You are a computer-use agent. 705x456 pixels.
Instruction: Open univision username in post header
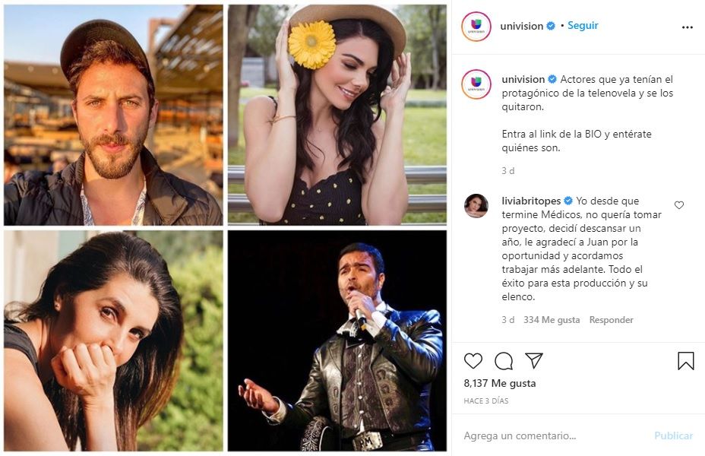pos(522,26)
